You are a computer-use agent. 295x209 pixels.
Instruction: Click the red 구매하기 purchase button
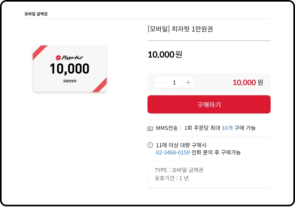(209, 104)
